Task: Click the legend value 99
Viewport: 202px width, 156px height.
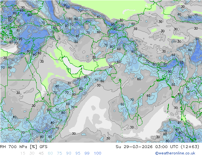Action: pyautogui.click(x=87, y=153)
